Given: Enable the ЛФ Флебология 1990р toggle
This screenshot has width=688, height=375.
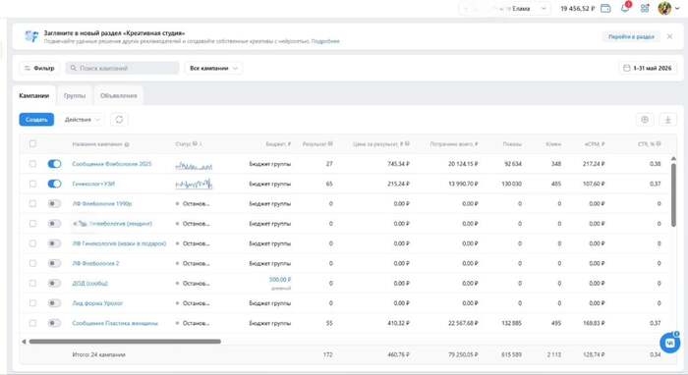Looking at the screenshot, I should coord(54,204).
